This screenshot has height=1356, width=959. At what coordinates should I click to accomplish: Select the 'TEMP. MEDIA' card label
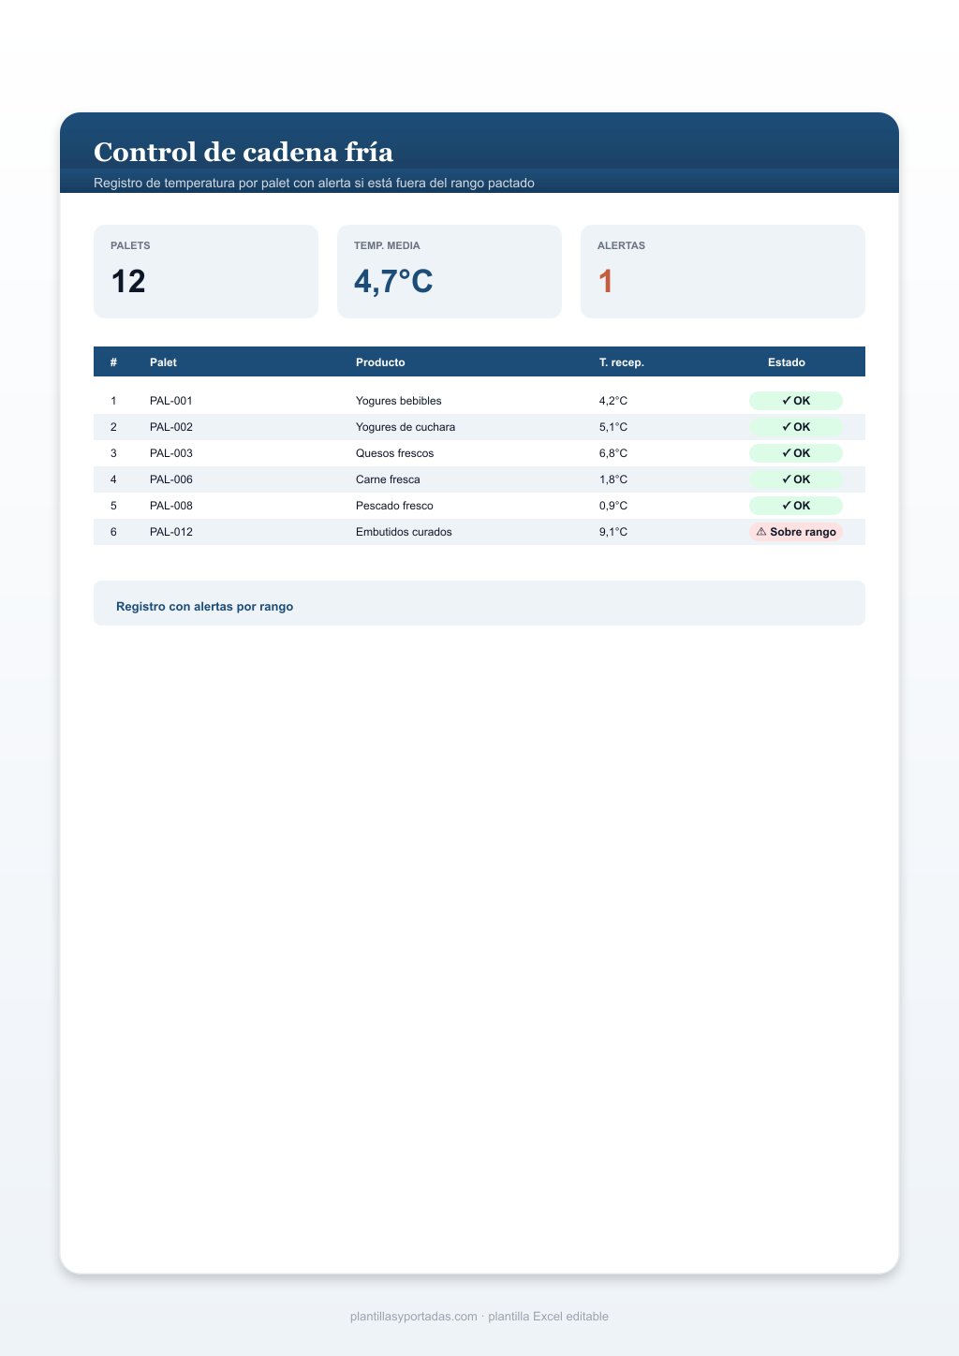387,245
